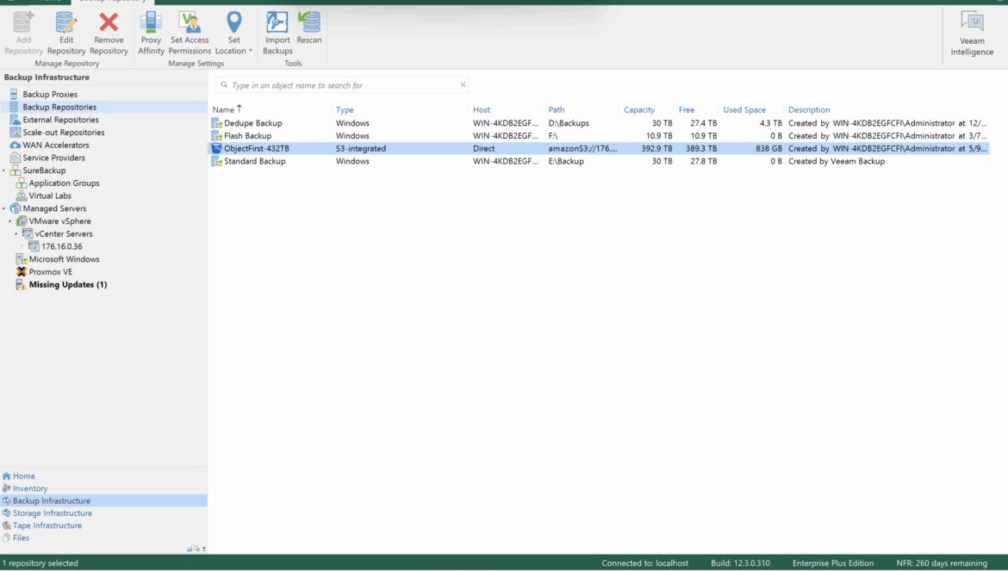Clear the search box with X
The image size is (1008, 571).
pos(463,84)
